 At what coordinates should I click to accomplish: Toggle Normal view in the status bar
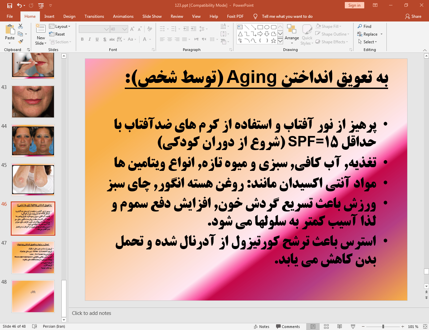click(313, 326)
